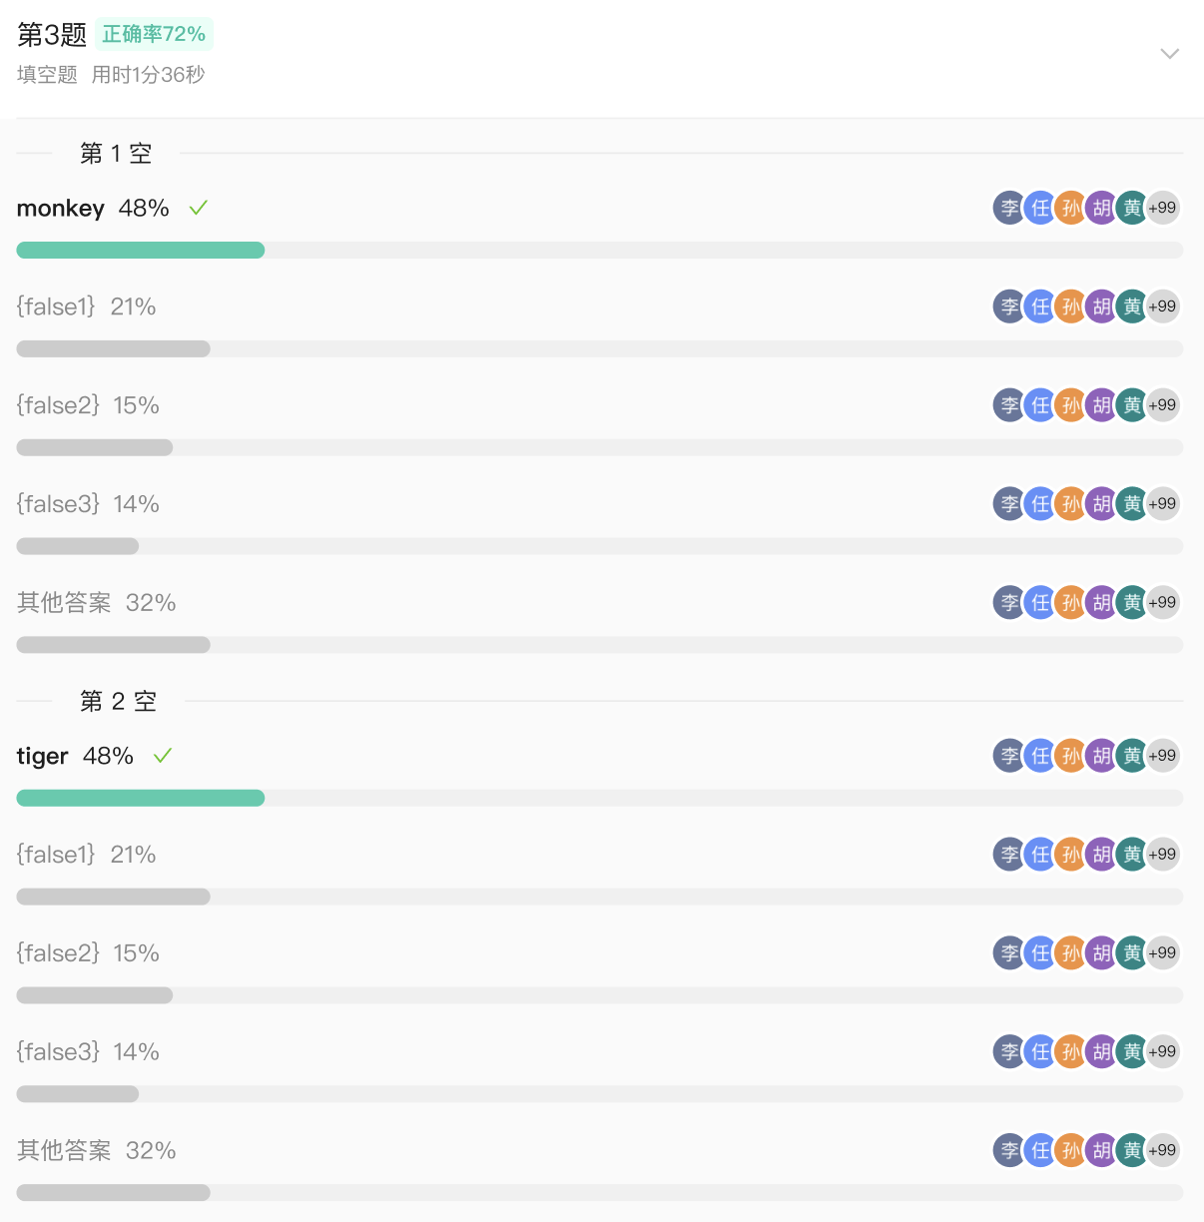Click the 第 1 空 section header
The width and height of the screenshot is (1204, 1222).
tap(116, 153)
